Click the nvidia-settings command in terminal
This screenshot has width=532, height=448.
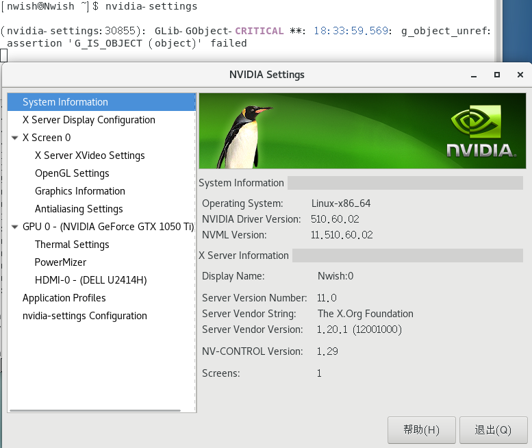[151, 6]
